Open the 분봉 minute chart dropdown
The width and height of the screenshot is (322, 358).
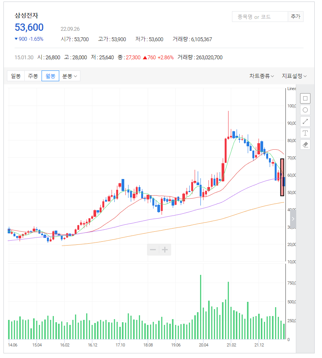(x=70, y=76)
